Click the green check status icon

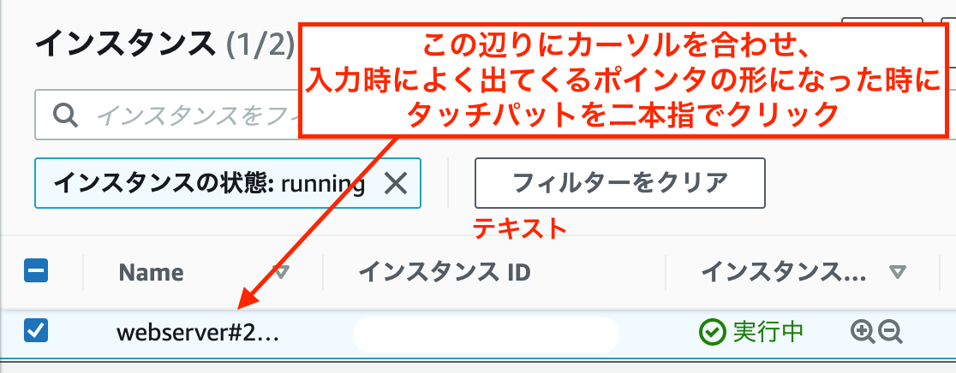[712, 332]
